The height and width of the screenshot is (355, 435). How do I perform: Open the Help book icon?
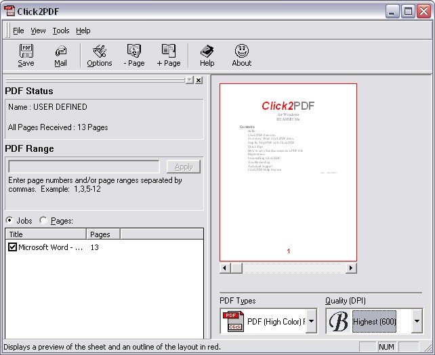(207, 51)
